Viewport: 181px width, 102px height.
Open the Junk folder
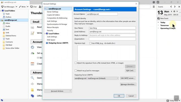(x=7, y=33)
